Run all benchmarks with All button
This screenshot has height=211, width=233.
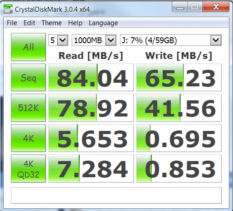coord(28,47)
